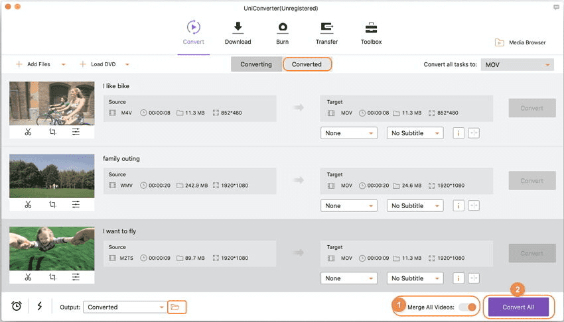Viewport: 564px width, 322px height.
Task: Click Convert button for 'I like bike'
Action: tap(531, 108)
